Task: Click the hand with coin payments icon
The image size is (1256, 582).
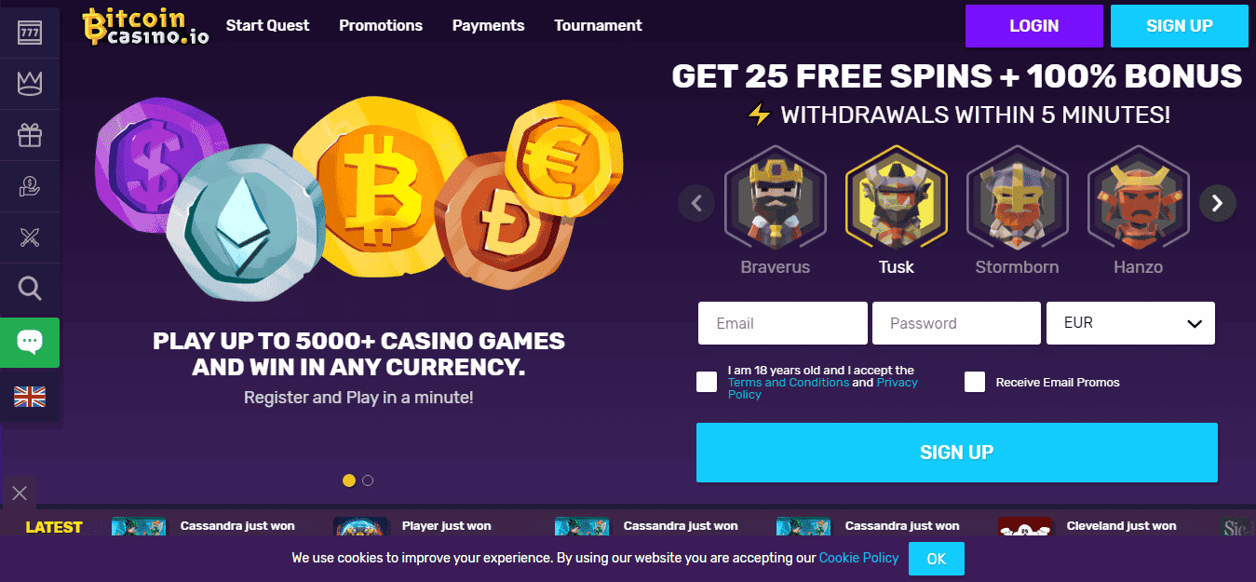Action: [x=30, y=187]
